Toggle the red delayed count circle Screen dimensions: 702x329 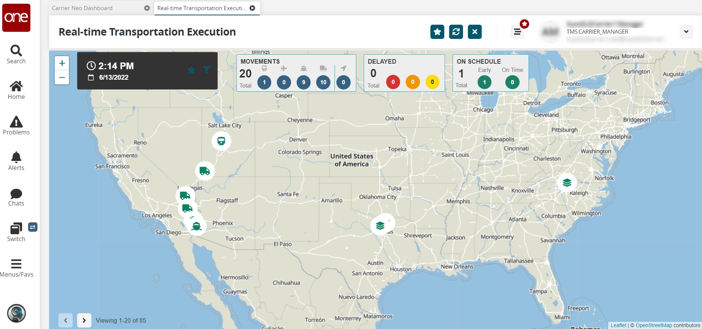393,82
